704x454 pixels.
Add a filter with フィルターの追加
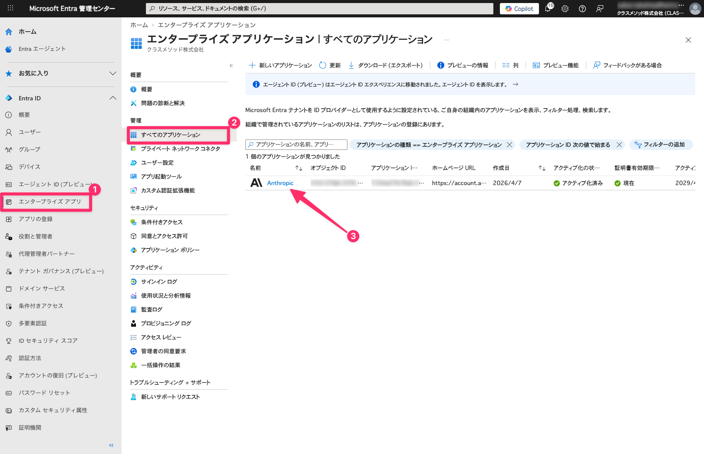(660, 145)
